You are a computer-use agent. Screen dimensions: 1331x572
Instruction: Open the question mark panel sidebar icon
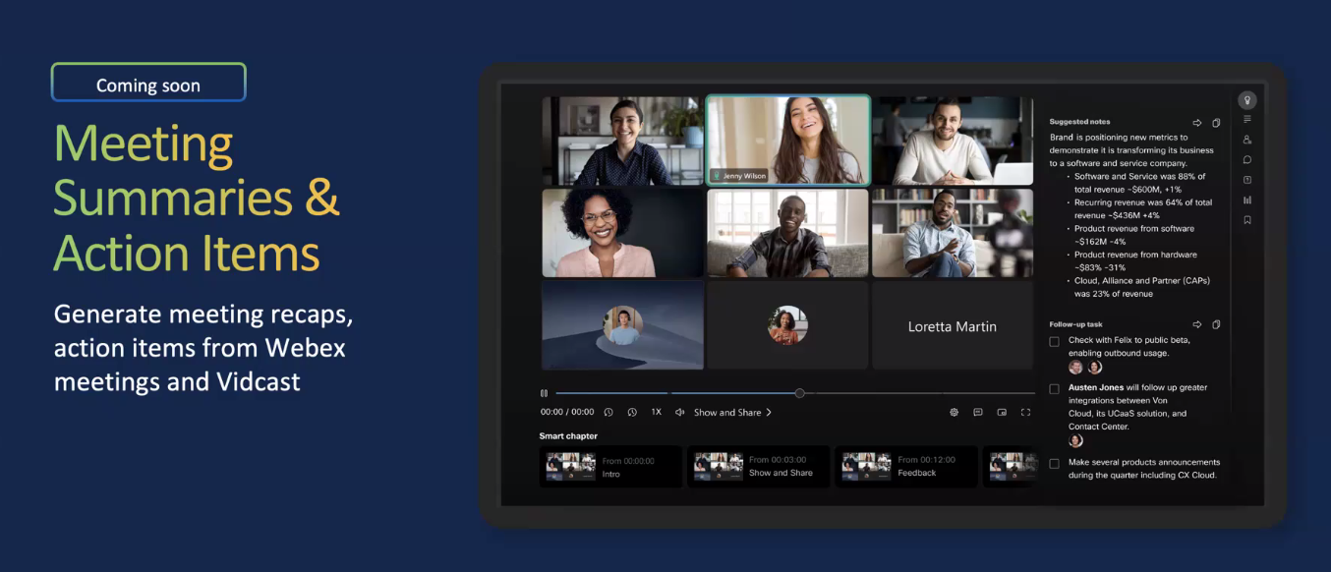[1247, 180]
